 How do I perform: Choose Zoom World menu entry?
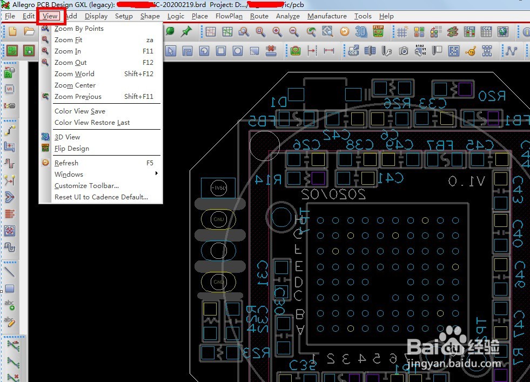100,73
